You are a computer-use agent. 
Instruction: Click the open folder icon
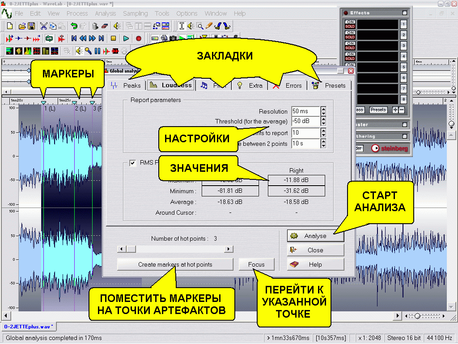pos(22,26)
